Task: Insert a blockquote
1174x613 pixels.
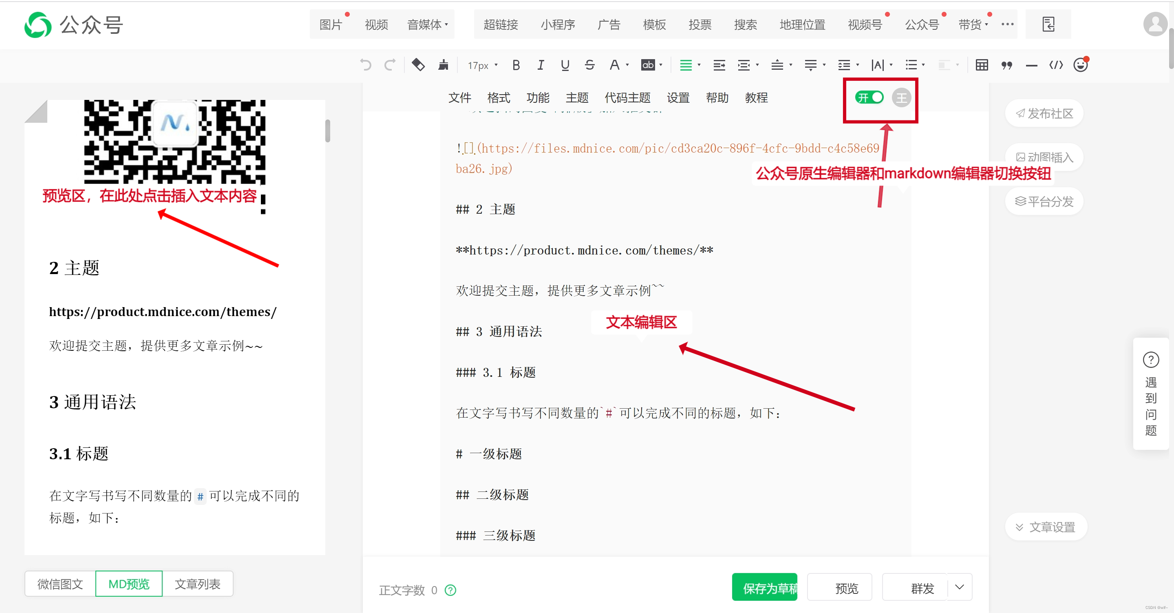Action: (x=1007, y=65)
